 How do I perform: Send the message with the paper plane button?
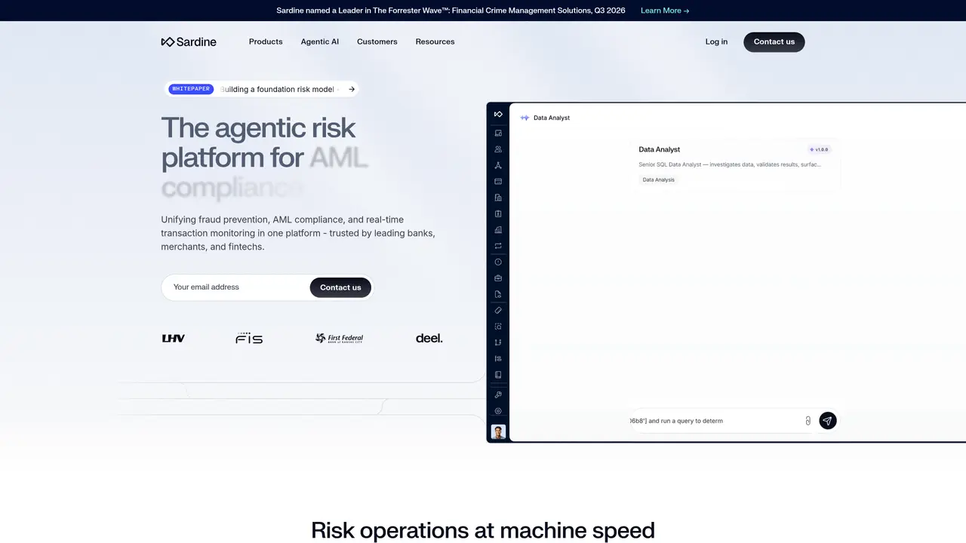pos(828,421)
